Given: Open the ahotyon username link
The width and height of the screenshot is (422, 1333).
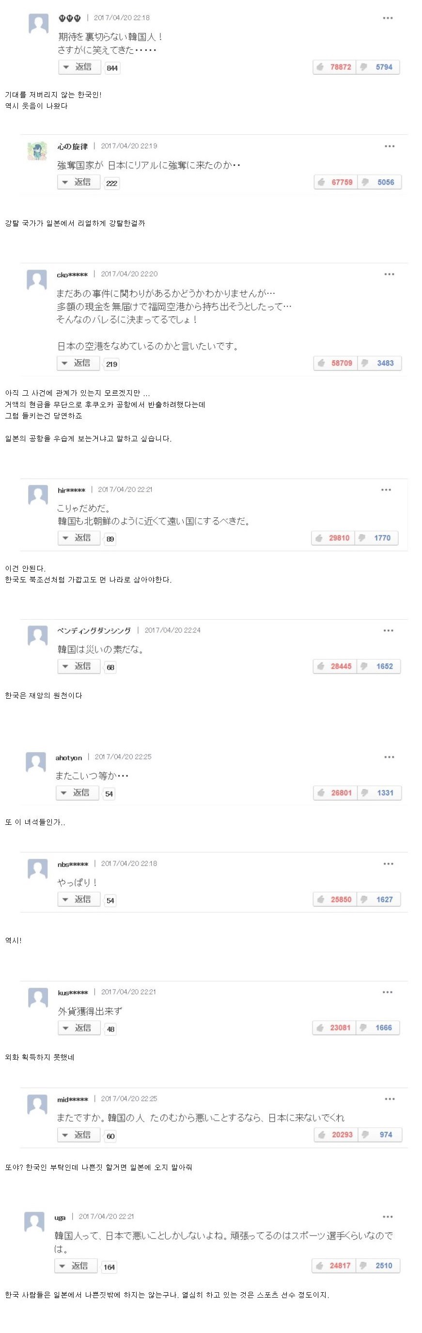Looking at the screenshot, I should [69, 757].
